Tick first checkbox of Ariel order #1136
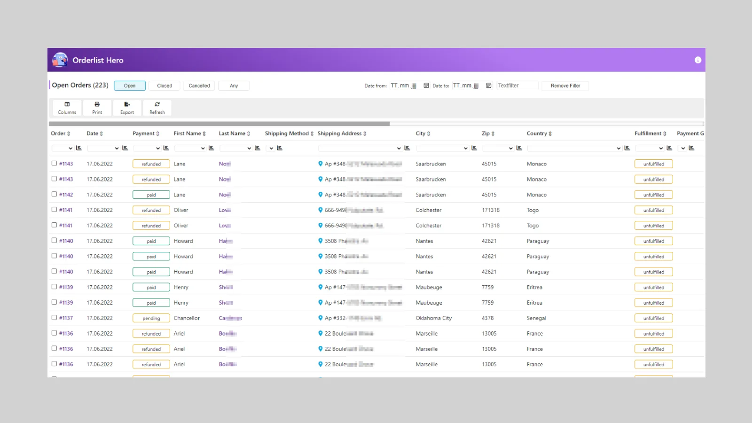Image resolution: width=752 pixels, height=423 pixels. (x=54, y=333)
